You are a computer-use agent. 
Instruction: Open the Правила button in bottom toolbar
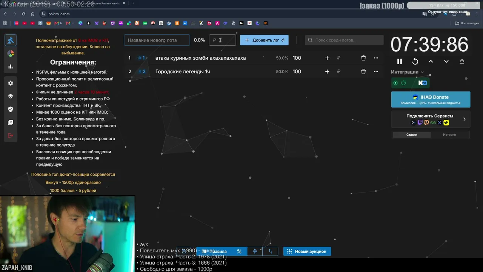pos(214,251)
